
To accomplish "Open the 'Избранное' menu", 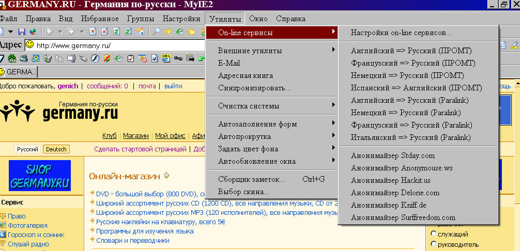I will point(100,19).
